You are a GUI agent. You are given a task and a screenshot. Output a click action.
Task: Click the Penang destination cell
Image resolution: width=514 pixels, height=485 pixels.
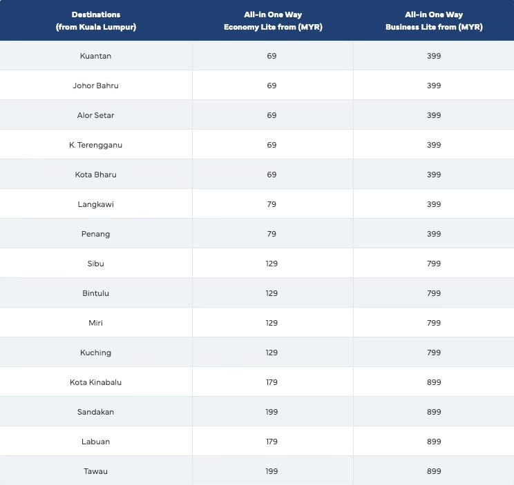click(x=96, y=234)
